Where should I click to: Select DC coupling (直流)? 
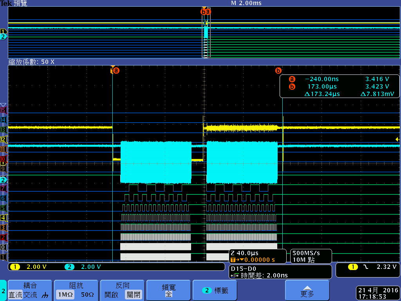pyautogui.click(x=15, y=295)
